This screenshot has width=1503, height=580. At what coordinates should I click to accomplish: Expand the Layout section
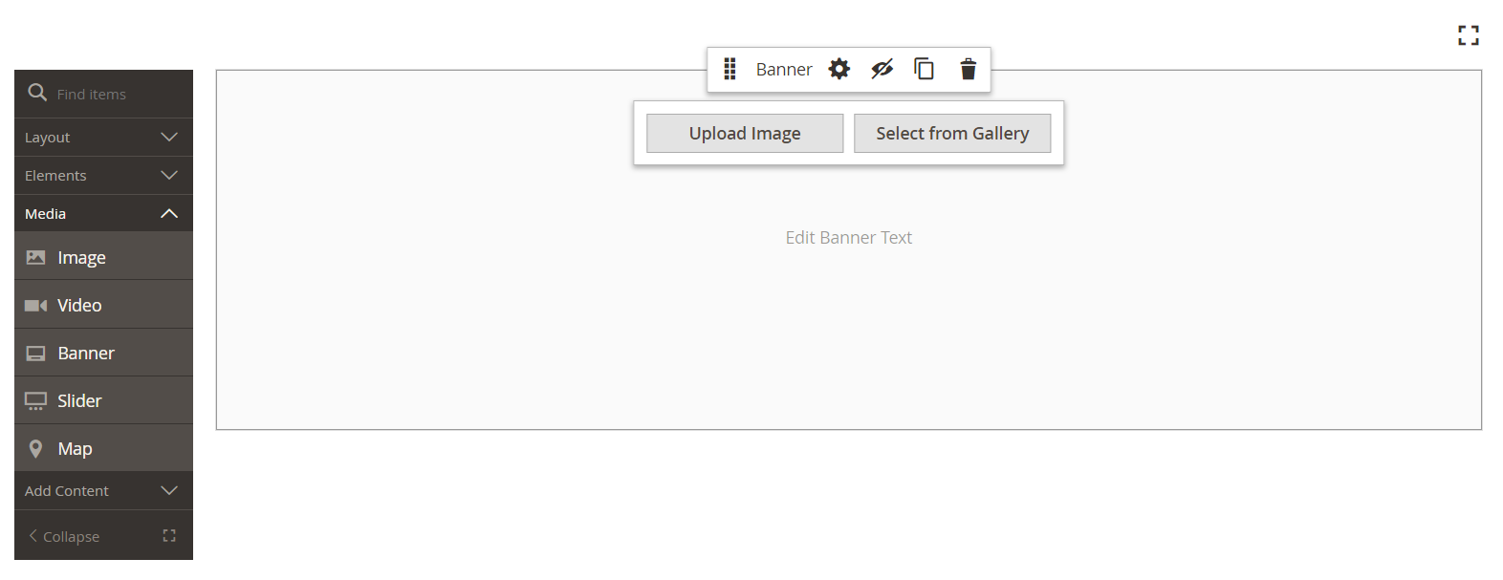pos(102,137)
